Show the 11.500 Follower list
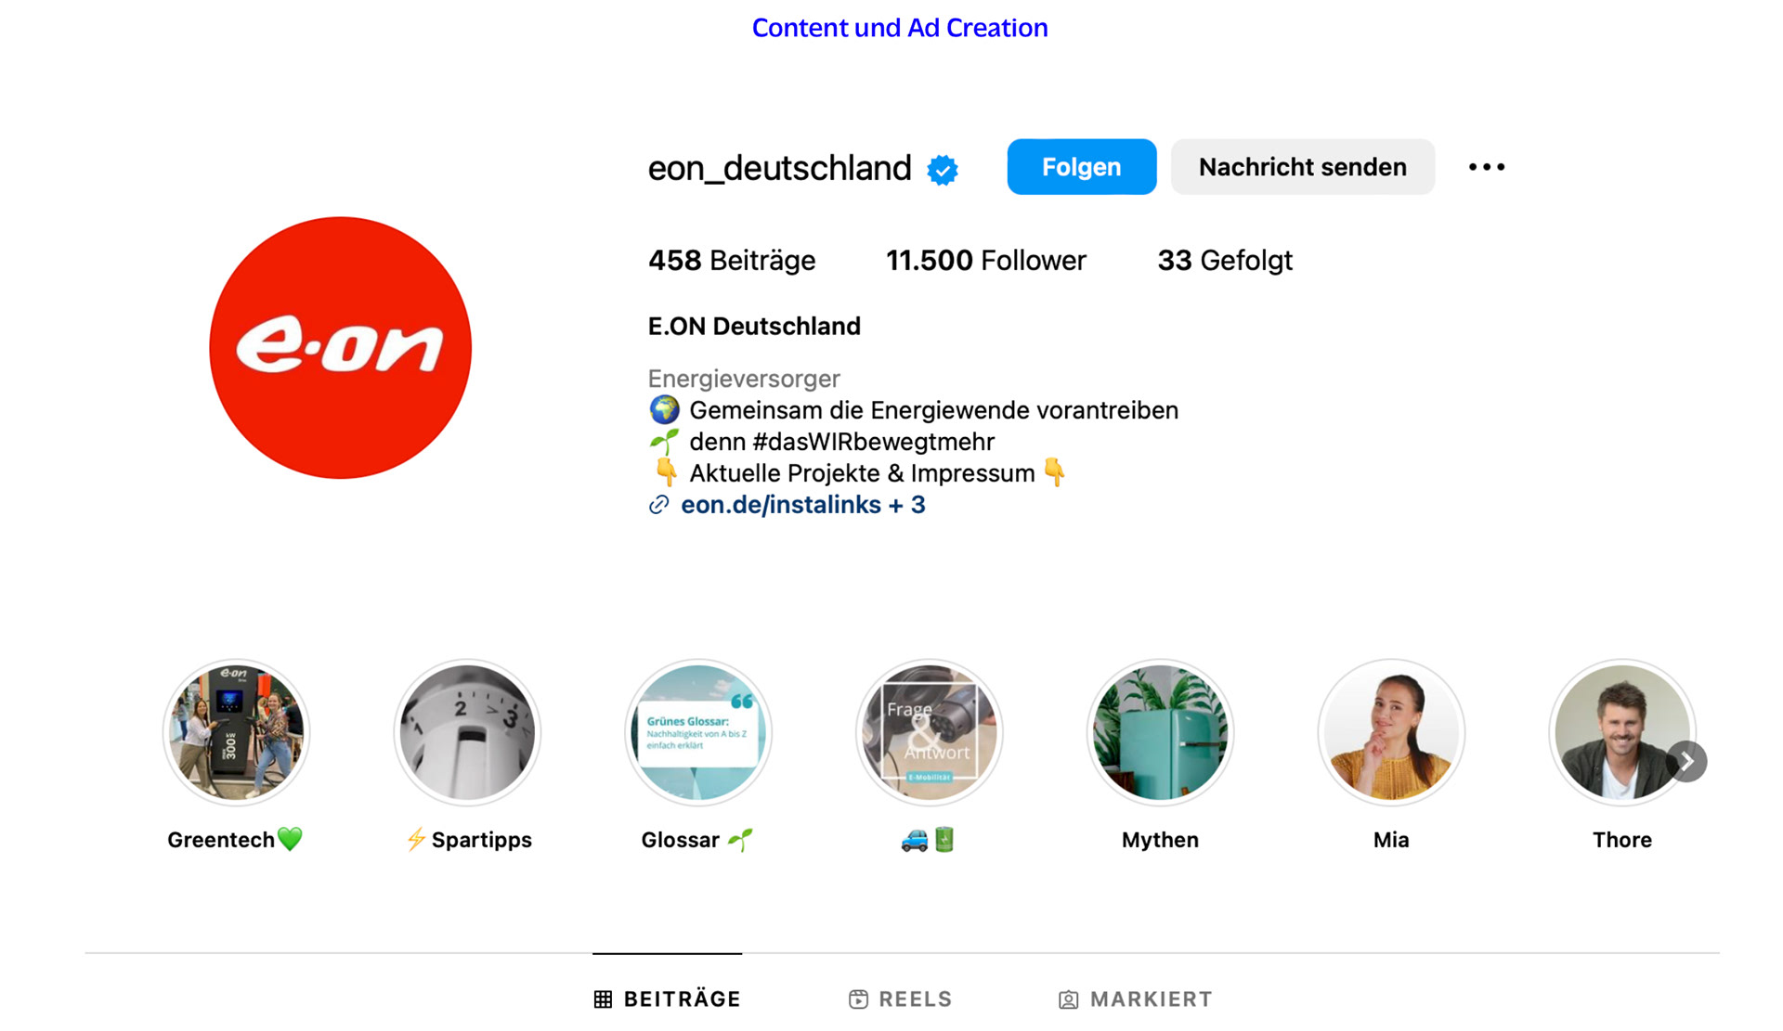1783x1031 pixels. point(985,261)
